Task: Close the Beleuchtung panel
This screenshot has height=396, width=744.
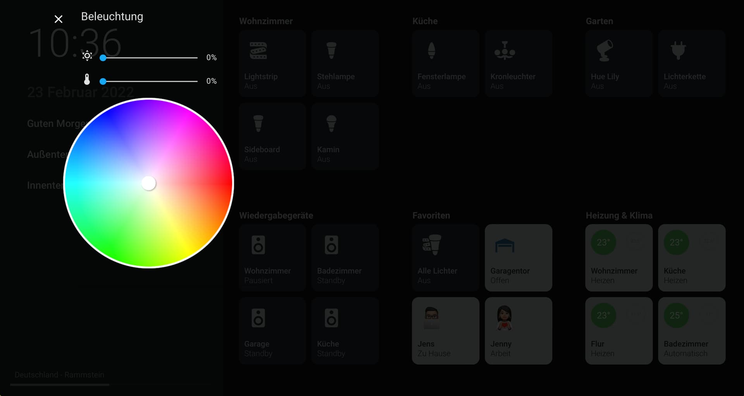Action: [58, 19]
